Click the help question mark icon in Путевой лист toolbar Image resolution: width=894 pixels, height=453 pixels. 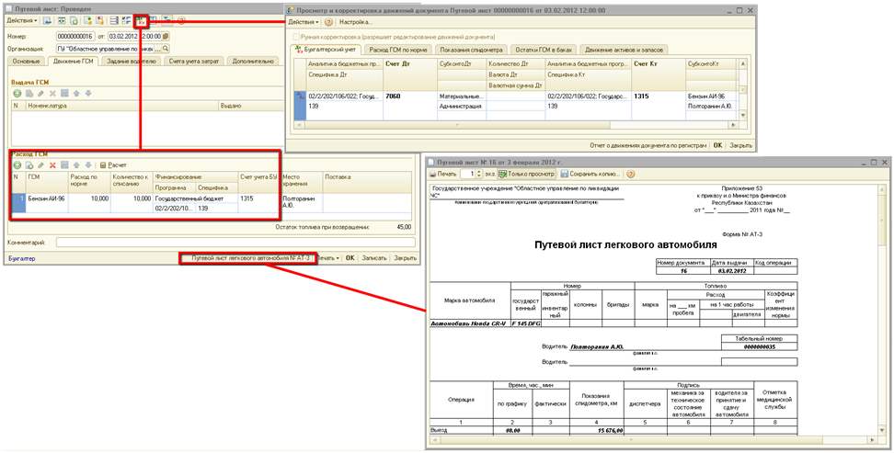point(181,19)
